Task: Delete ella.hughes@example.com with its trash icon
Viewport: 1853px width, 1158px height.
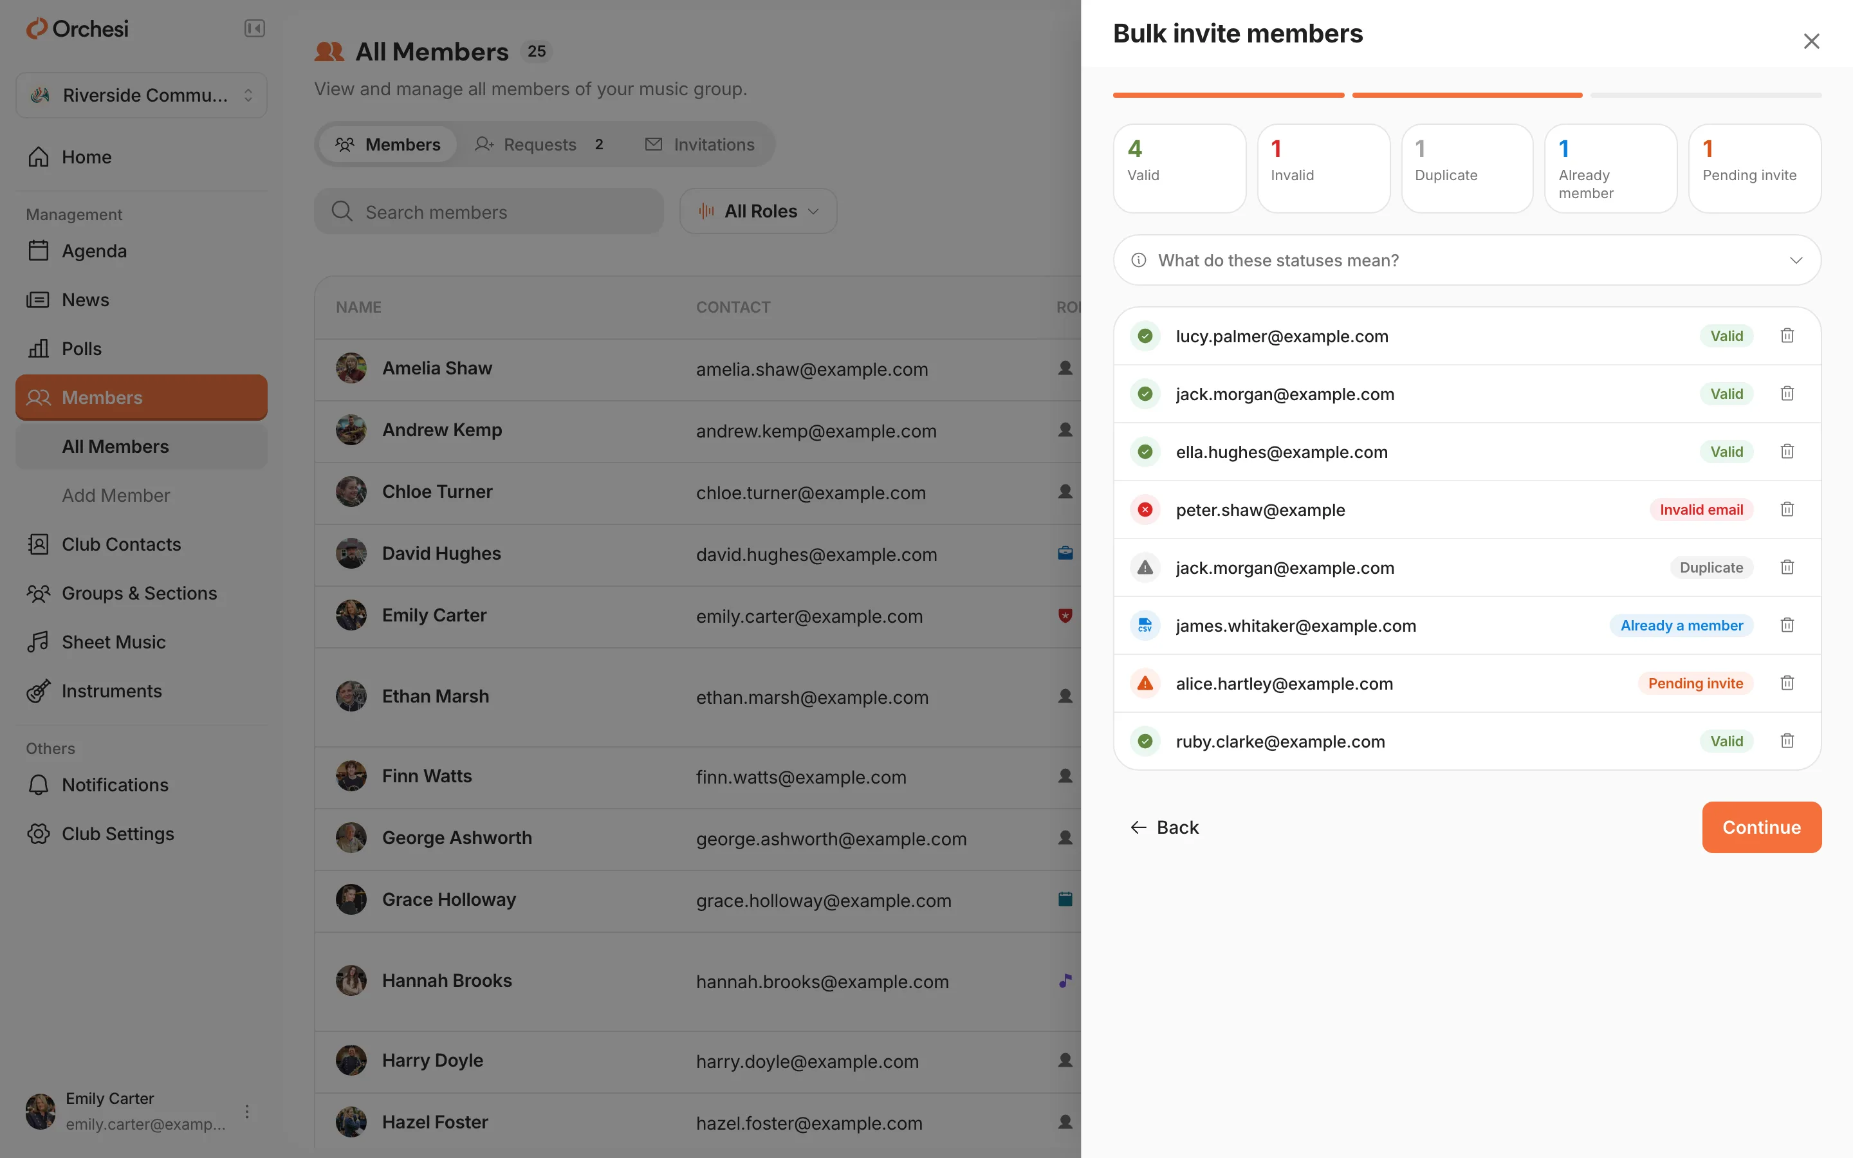Action: coord(1786,451)
